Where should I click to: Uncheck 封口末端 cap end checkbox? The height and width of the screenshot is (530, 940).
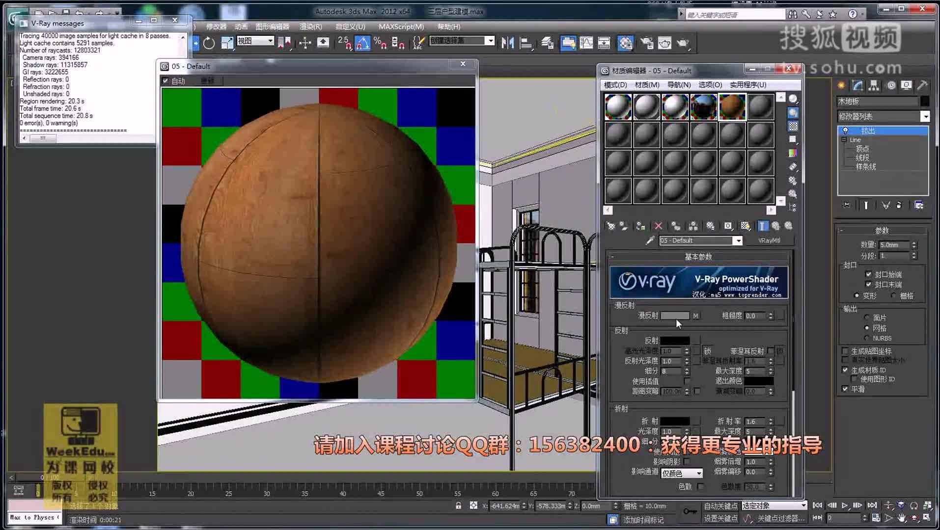(868, 285)
